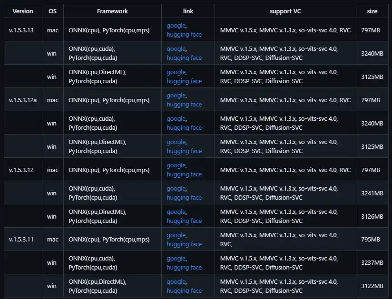Open hugging face link in v.1.5.3.12 mac row
Image resolution: width=392 pixels, height=299 pixels.
[x=184, y=174]
